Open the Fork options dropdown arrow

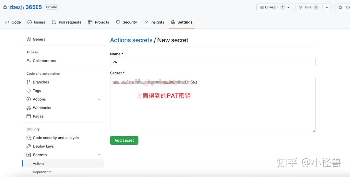327,7
